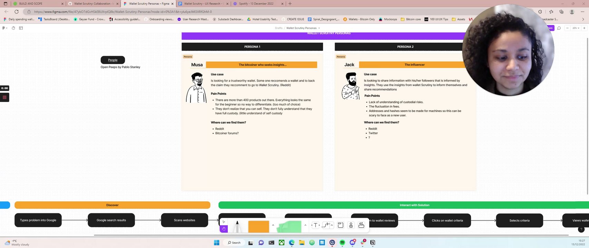Show more bookmarks chevron
589x248 pixels.
point(583,19)
